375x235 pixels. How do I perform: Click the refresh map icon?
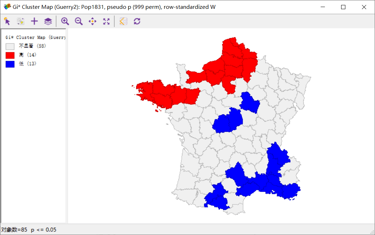point(137,21)
